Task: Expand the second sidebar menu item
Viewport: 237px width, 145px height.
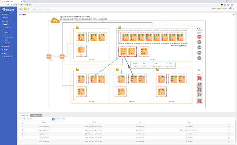Action: click(x=9, y=18)
